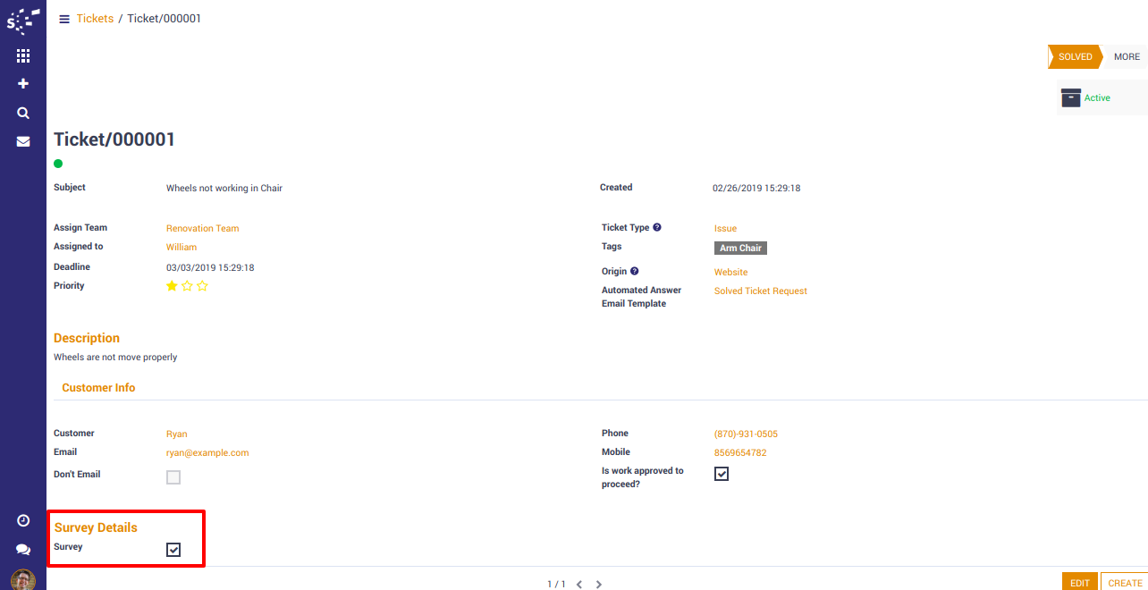This screenshot has height=590, width=1148.
Task: Go to previous record arrow
Action: [579, 584]
